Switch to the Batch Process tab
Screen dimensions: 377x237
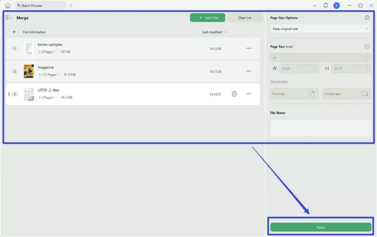(40, 6)
